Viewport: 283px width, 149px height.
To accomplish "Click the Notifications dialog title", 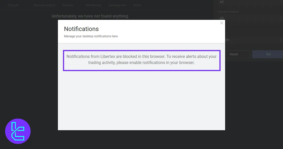I will 81,29.
